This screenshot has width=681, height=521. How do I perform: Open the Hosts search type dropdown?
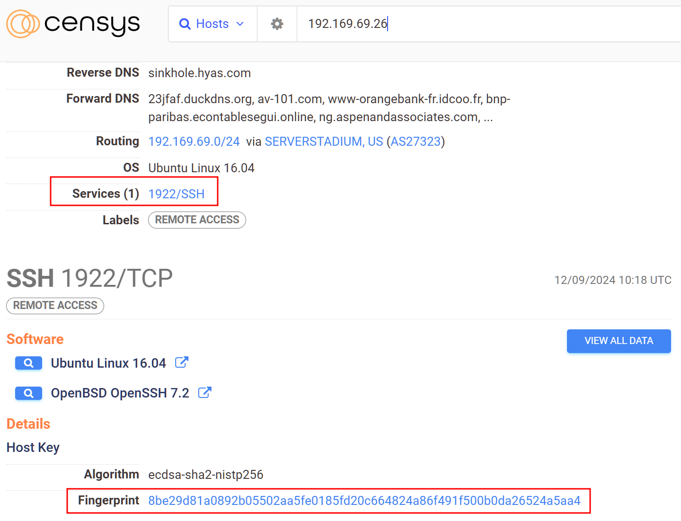click(212, 24)
